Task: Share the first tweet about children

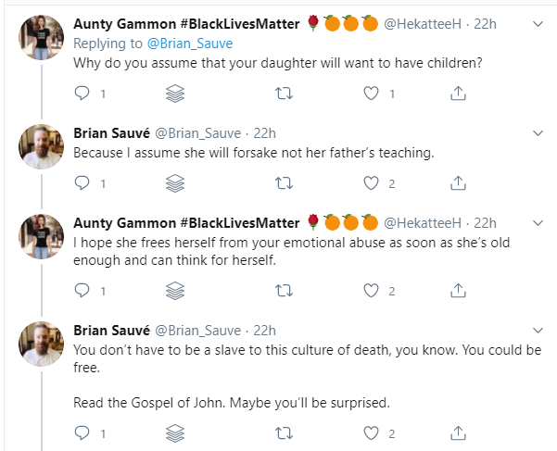Action: coord(457,94)
